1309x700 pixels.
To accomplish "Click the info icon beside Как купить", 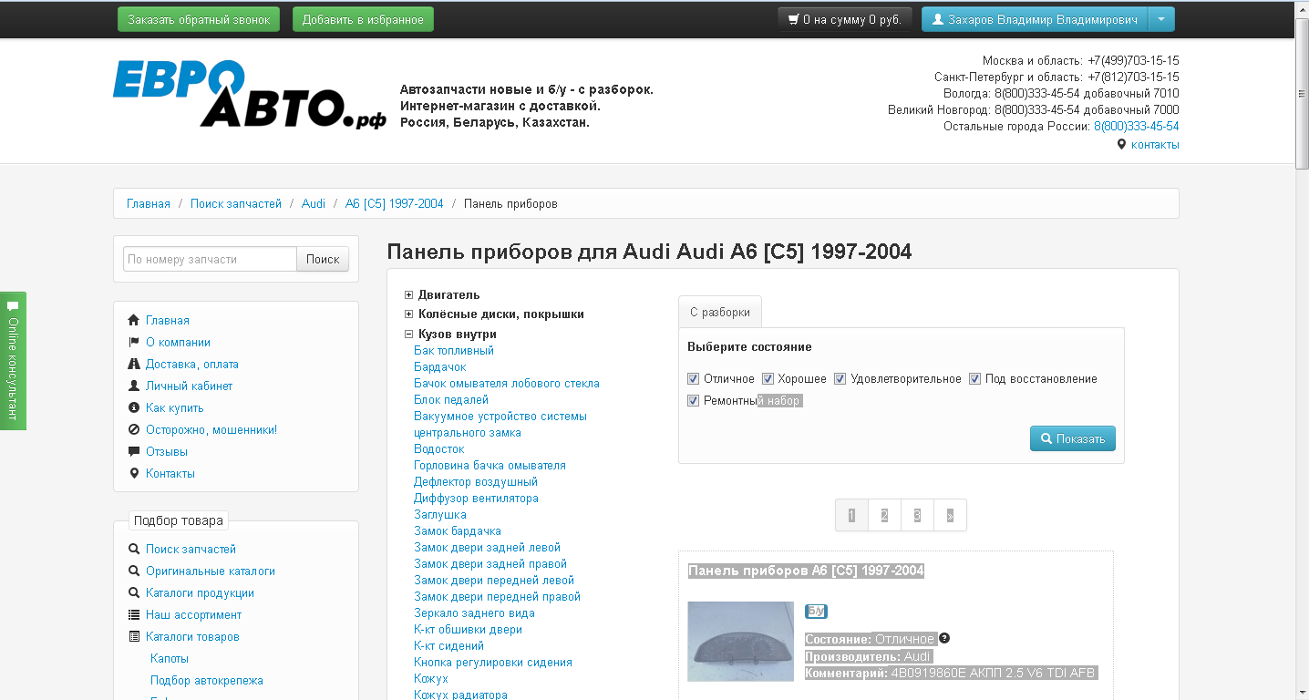I will pos(134,407).
